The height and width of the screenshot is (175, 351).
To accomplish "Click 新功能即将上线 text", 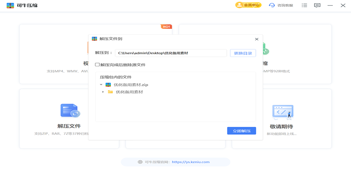I will (281, 134).
